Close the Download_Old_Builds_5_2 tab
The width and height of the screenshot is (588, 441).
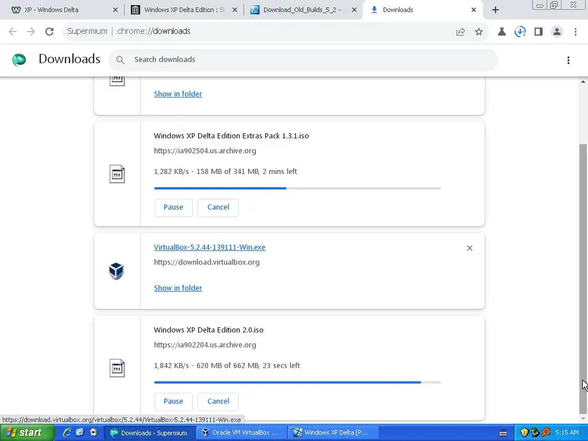point(354,10)
